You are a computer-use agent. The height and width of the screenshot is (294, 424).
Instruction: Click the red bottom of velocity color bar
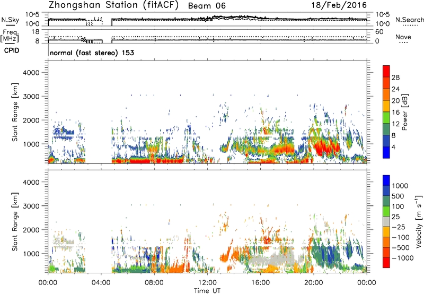pos(386,263)
